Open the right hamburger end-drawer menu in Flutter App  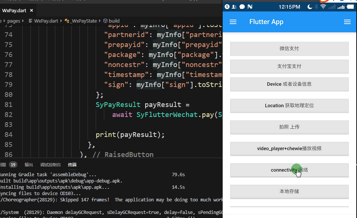coord(347,22)
